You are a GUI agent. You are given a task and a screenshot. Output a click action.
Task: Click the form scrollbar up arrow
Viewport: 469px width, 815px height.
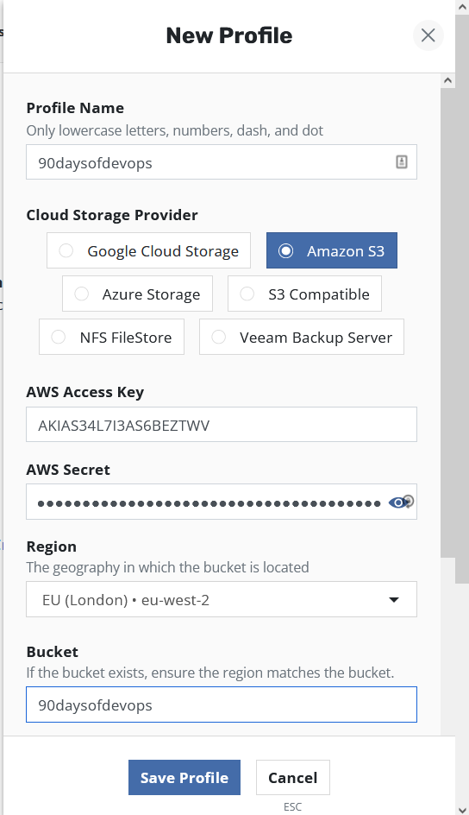click(x=447, y=80)
